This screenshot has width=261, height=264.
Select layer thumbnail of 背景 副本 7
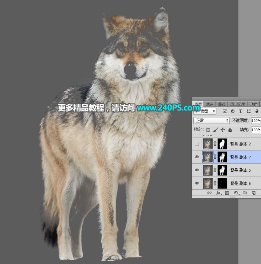coord(208,157)
